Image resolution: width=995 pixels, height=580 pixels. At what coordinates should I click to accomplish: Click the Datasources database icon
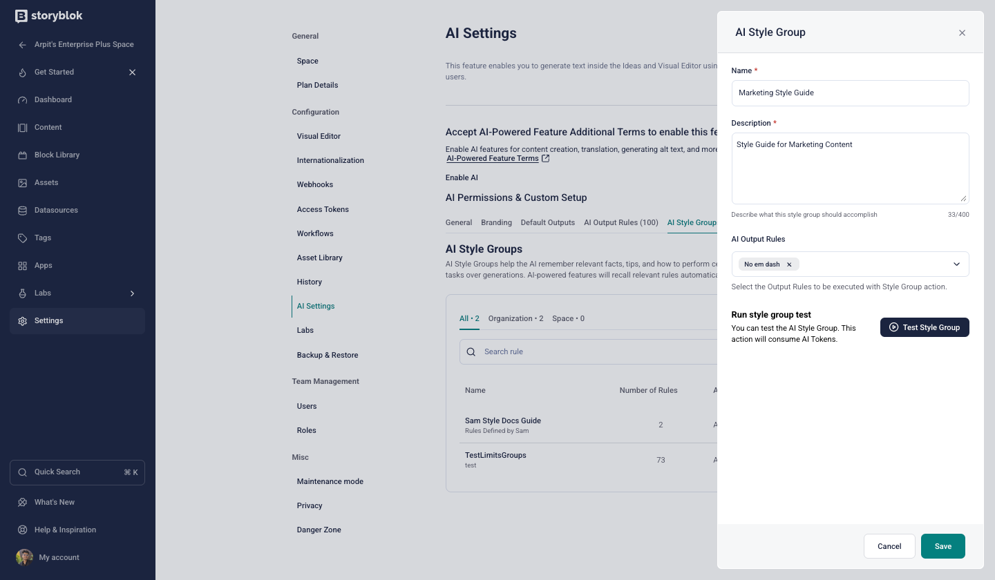22,211
